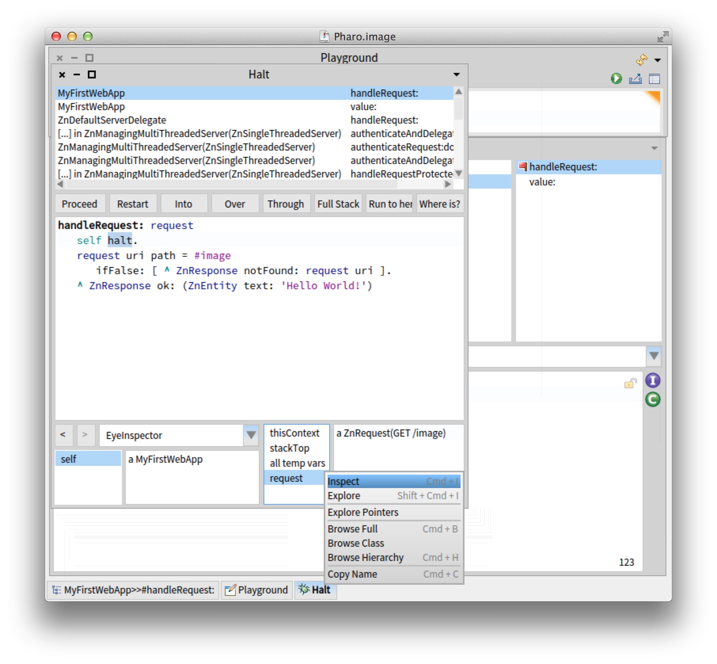Open the EyeInspector dropdown

coord(251,435)
